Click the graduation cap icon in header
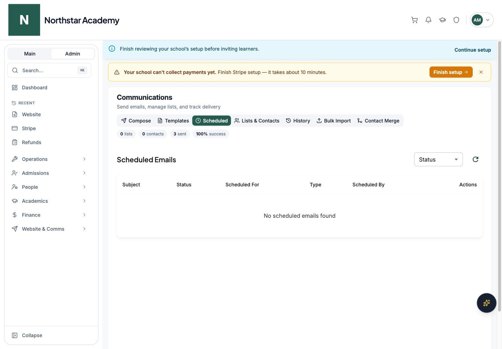The width and height of the screenshot is (502, 349). coord(442,20)
